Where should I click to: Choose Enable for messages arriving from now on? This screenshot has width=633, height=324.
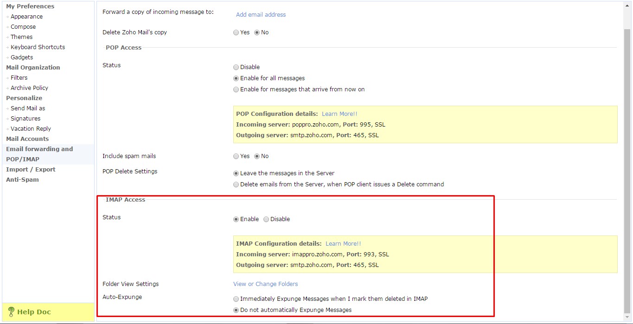[236, 89]
